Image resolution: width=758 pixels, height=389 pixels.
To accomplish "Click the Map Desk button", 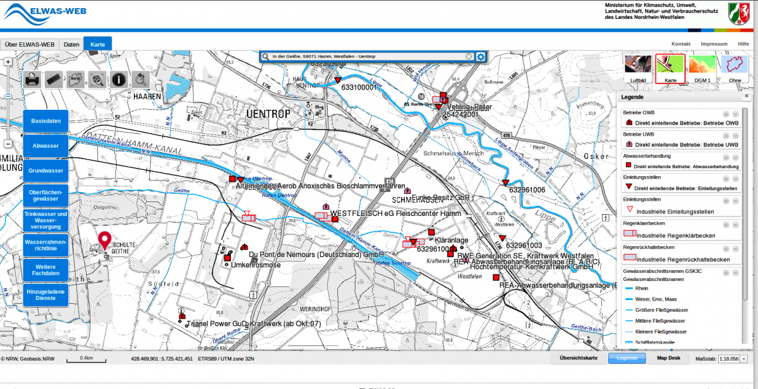I will tap(669, 359).
